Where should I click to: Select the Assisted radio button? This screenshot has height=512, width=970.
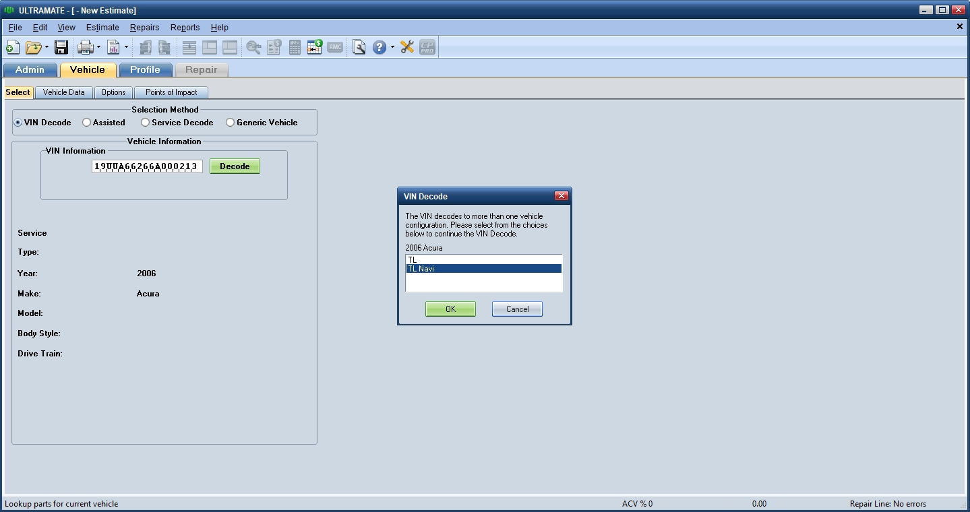tap(86, 123)
